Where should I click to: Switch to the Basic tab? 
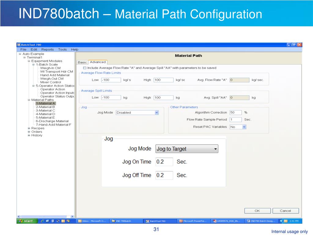(x=82, y=62)
